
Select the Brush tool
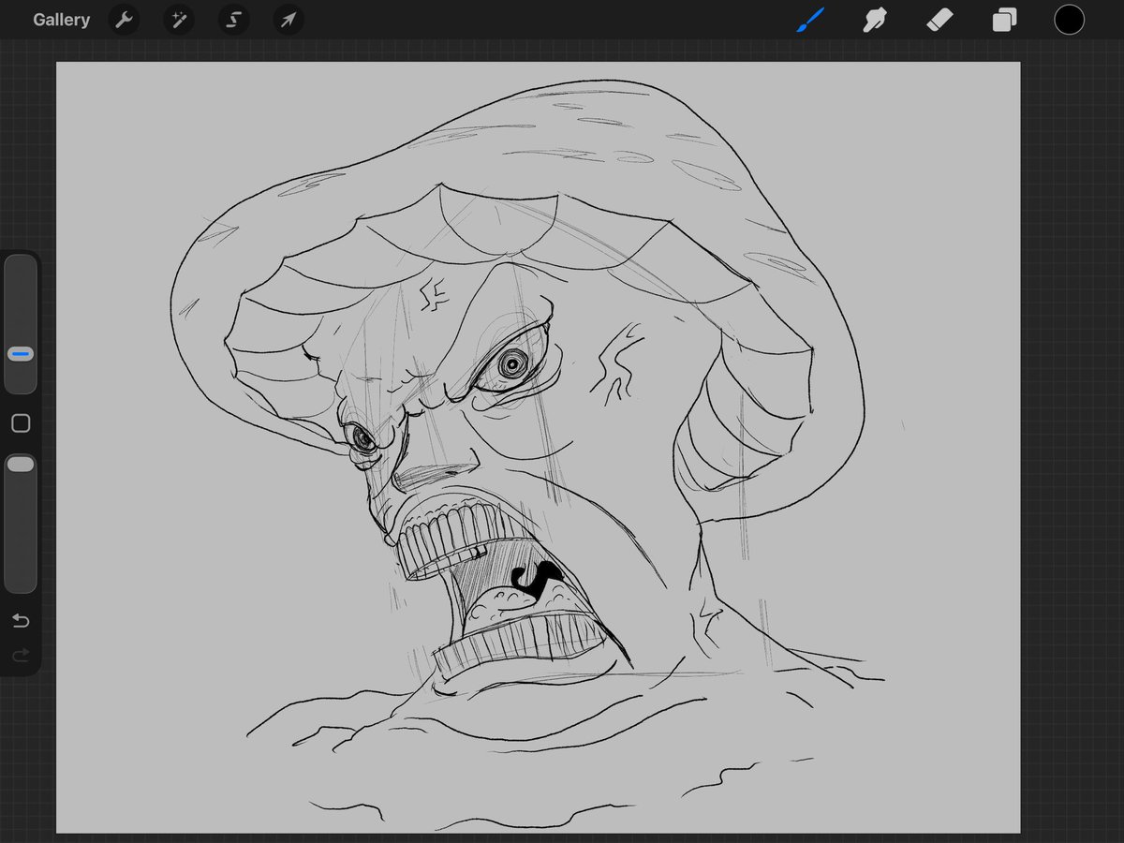click(x=810, y=20)
